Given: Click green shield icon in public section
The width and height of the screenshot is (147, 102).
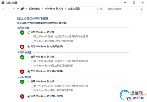Looking at the screenshot, I should click(x=22, y=82).
